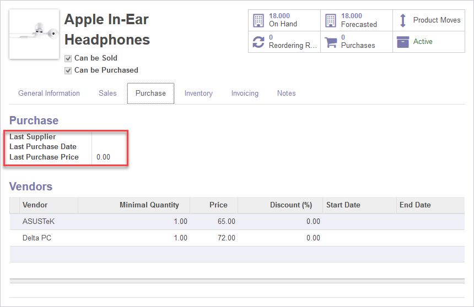Click the Product Moves arrows icon
Viewport: 474px width, 307px height.
point(403,20)
